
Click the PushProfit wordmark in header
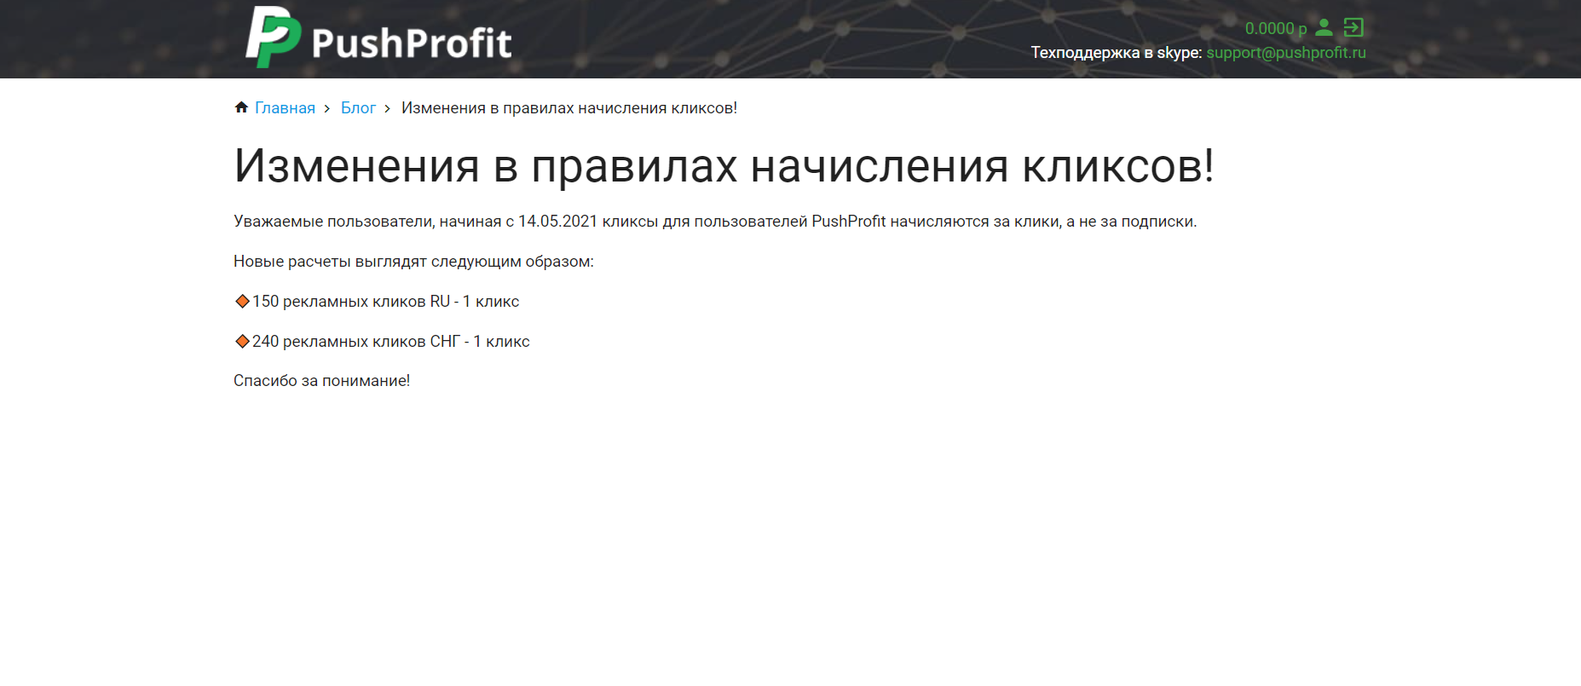pos(411,43)
